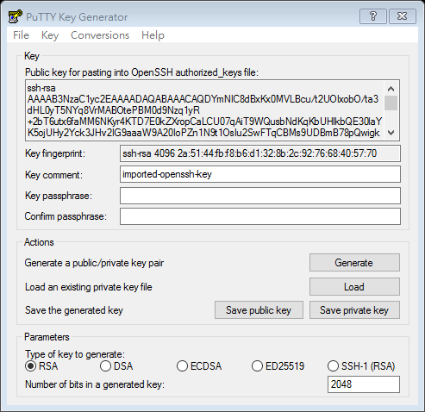Image resolution: width=425 pixels, height=412 pixels.
Task: Click the question mark help button
Action: coord(373,16)
